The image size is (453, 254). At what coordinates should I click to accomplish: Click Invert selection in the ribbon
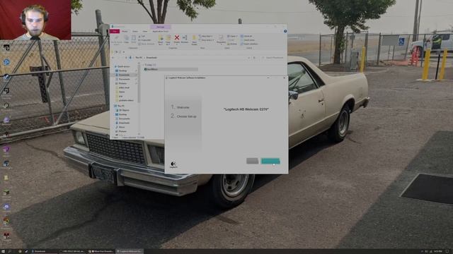point(249,44)
